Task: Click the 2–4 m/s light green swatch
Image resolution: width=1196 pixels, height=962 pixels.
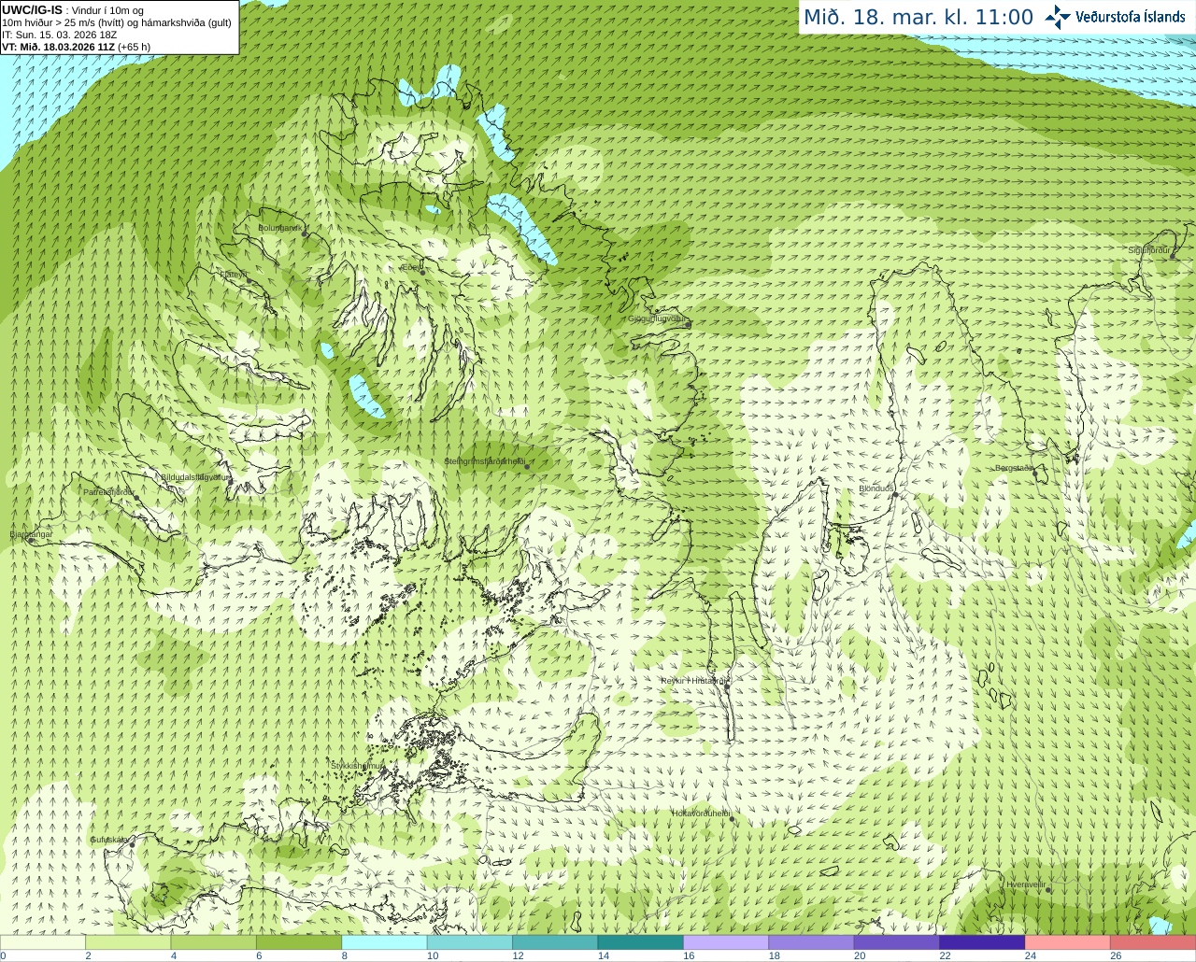Action: [128, 942]
